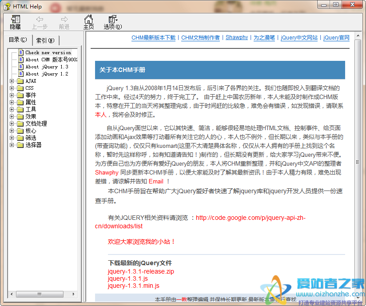Open CHM最新版本下载 link

(x=153, y=38)
